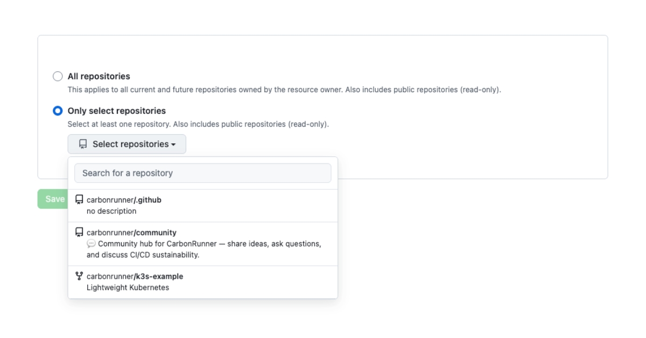
Task: Click the fork icon beside carbonrunner/k3s-example
Action: click(x=79, y=276)
